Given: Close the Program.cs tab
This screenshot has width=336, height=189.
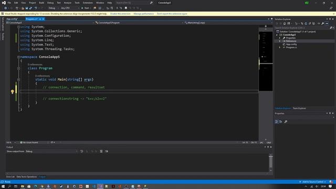Looking at the screenshot, I should pyautogui.click(x=43, y=19).
